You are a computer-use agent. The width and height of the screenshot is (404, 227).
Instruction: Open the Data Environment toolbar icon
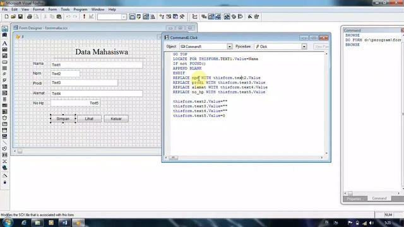coord(204,17)
